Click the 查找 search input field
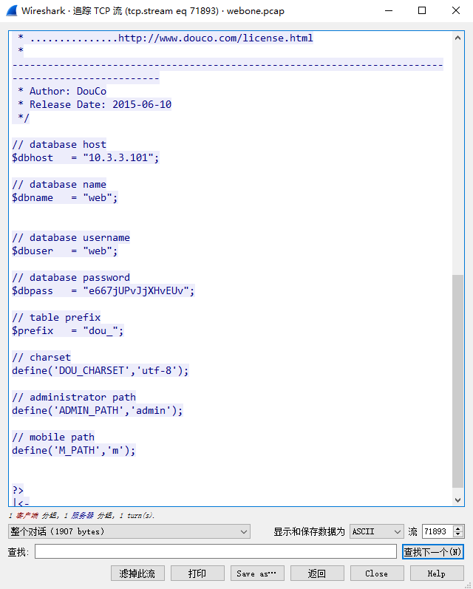Viewport: 473px width, 589px height. tap(216, 552)
